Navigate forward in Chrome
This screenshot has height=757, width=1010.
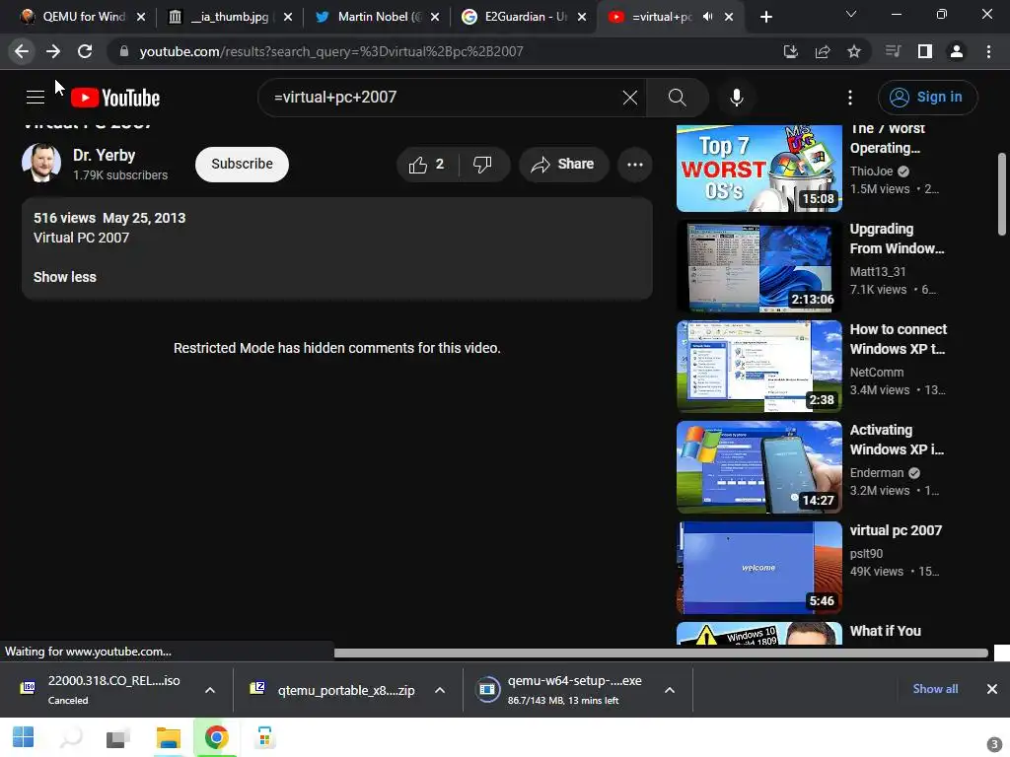click(x=53, y=51)
